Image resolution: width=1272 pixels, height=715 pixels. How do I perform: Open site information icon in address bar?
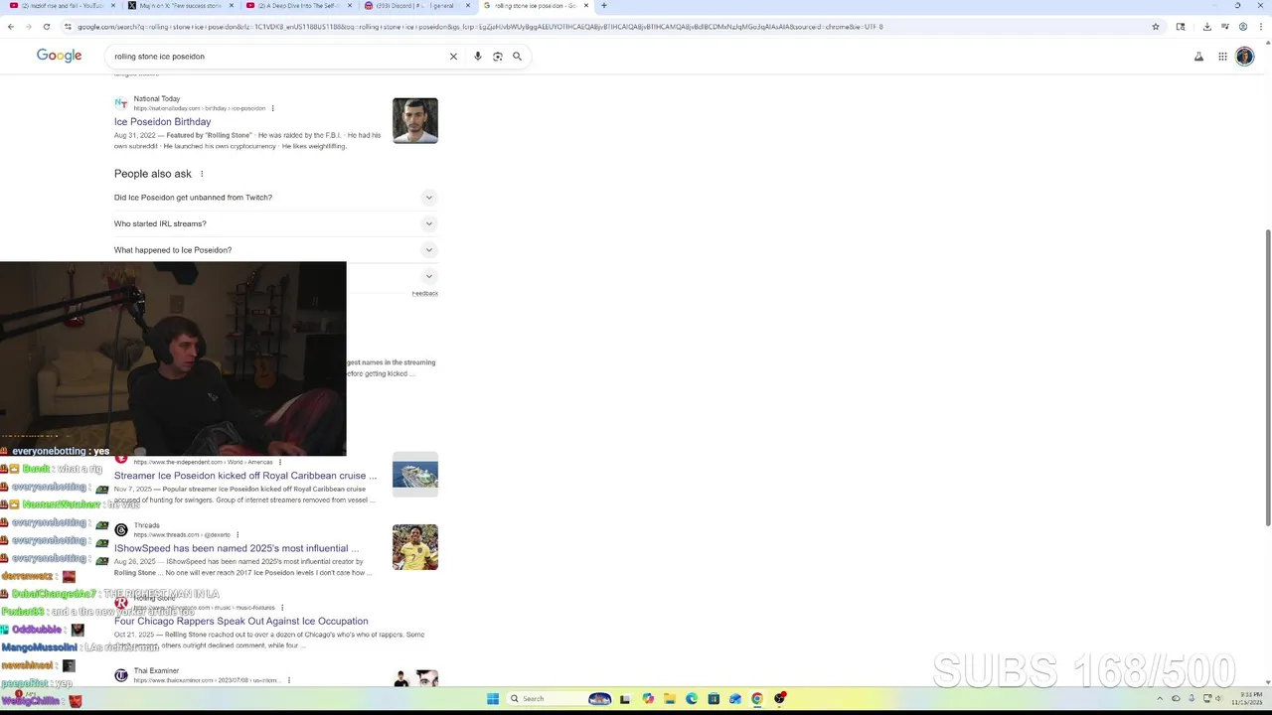(x=68, y=27)
